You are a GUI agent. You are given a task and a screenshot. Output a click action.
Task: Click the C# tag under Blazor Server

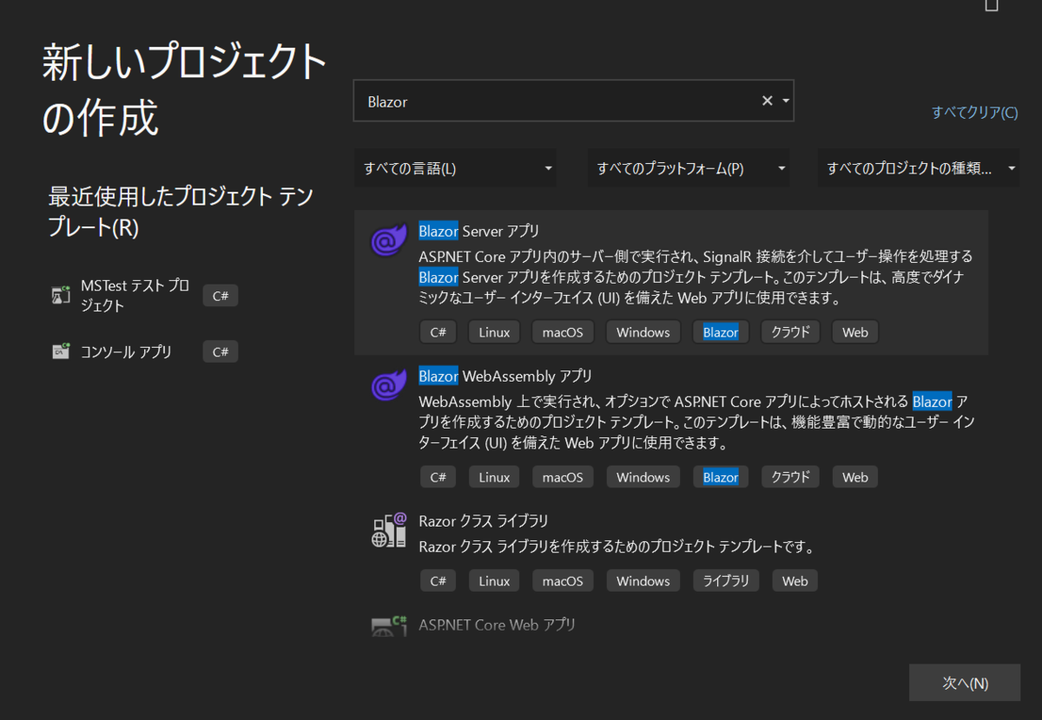point(438,332)
